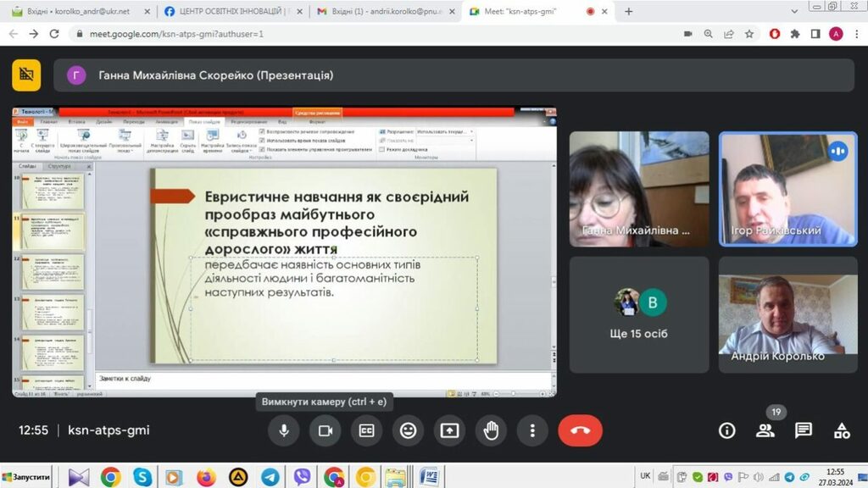This screenshot has width=868, height=488.
Task: Turn off the camera
Action: pos(325,430)
